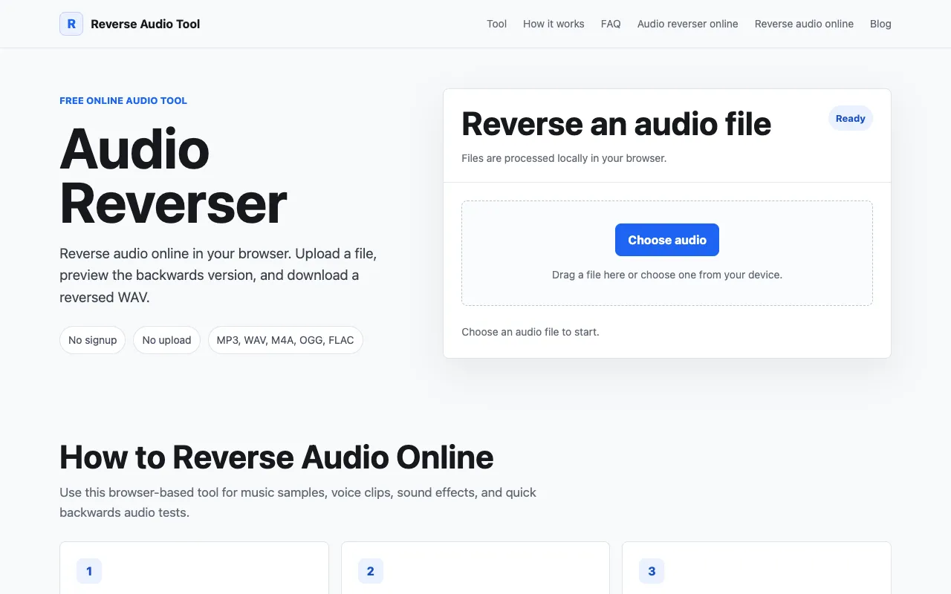This screenshot has height=594, width=951.
Task: Go to the Tool nav item
Action: pyautogui.click(x=496, y=24)
